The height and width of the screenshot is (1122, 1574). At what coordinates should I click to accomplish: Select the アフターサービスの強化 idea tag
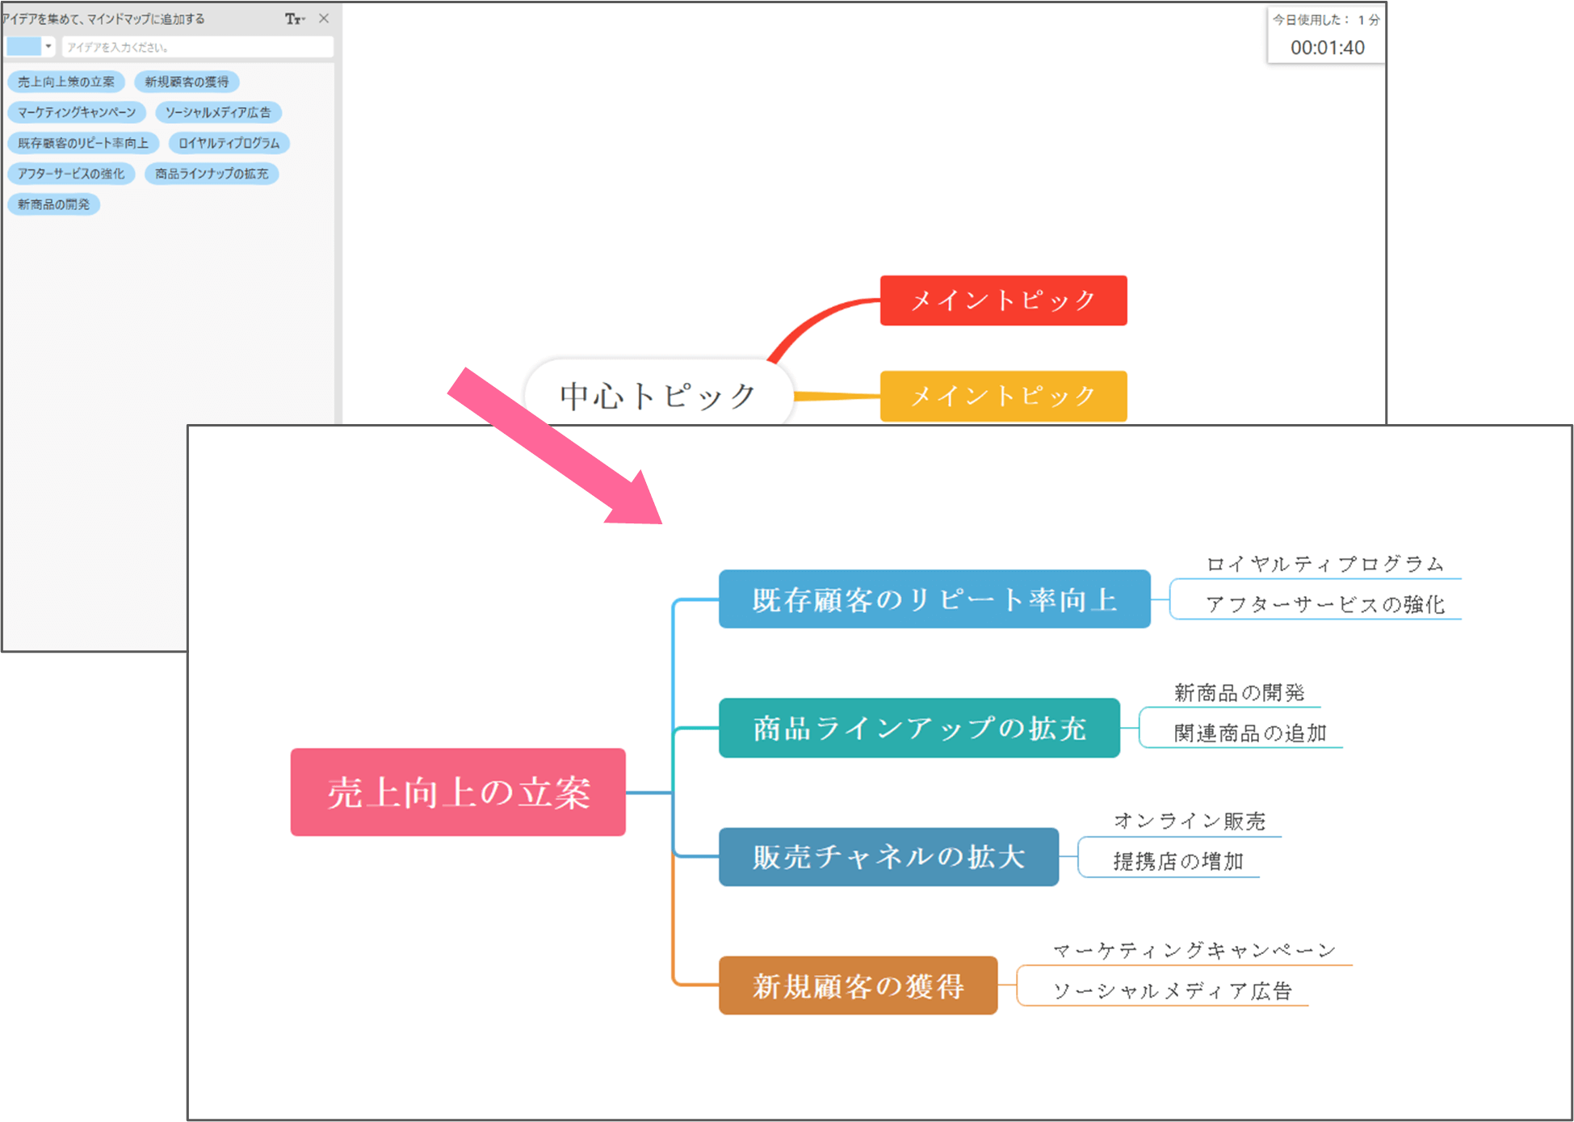[x=71, y=174]
